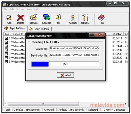Viewport: 131px width, 114px height.
Task: Click the Checked status bar label
Action: pos(49,110)
